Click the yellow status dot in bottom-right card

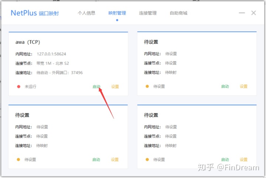tap(147, 160)
